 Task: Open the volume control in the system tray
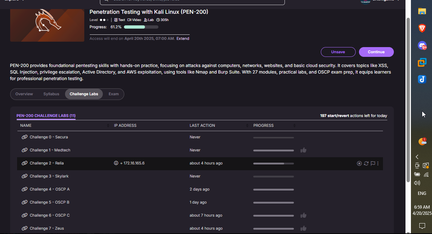click(417, 183)
